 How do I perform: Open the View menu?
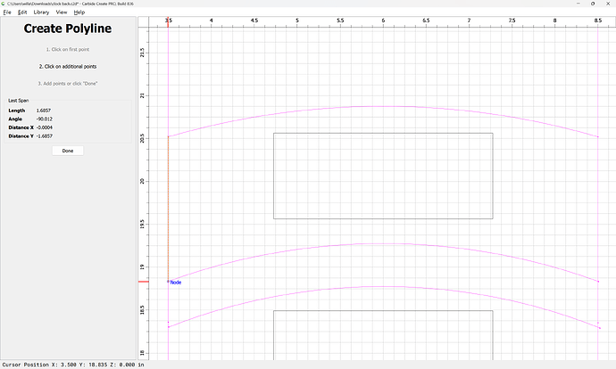coord(62,12)
